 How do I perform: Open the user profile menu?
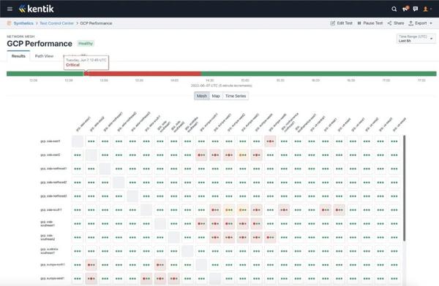[427, 9]
